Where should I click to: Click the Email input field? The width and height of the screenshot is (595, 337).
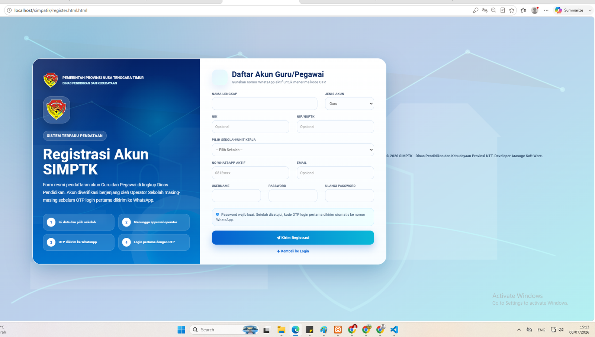click(x=335, y=173)
